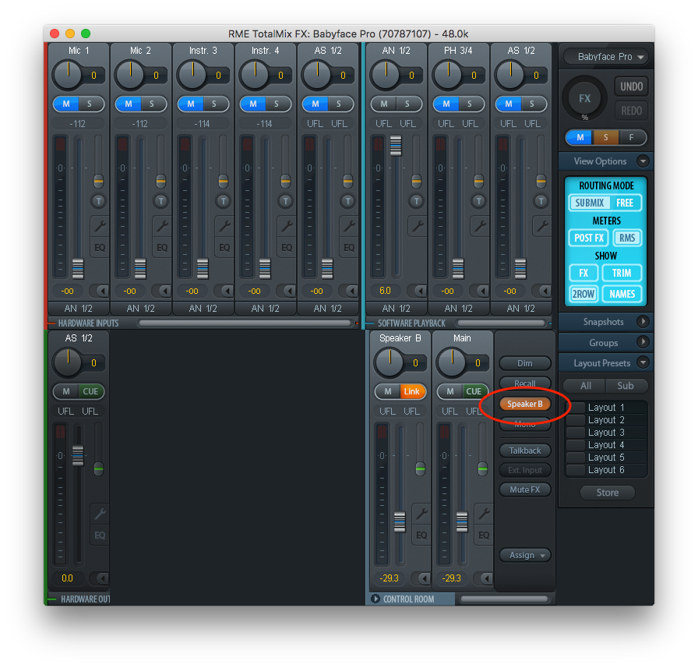Click the Store layout button
Viewport: 698px width, 668px height.
(x=607, y=493)
